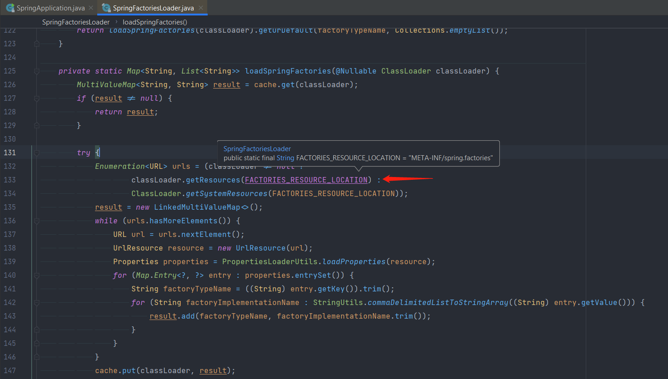Click the class icon on the SpringApplication.java tab
Screen dimensions: 668x379
coord(10,8)
